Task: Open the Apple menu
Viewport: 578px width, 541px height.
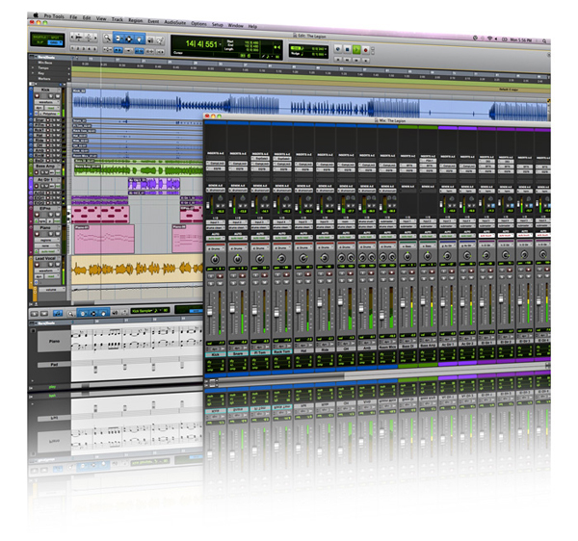Action: [x=37, y=15]
